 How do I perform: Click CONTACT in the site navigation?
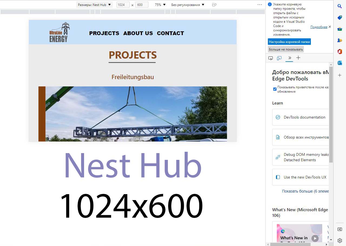170,33
